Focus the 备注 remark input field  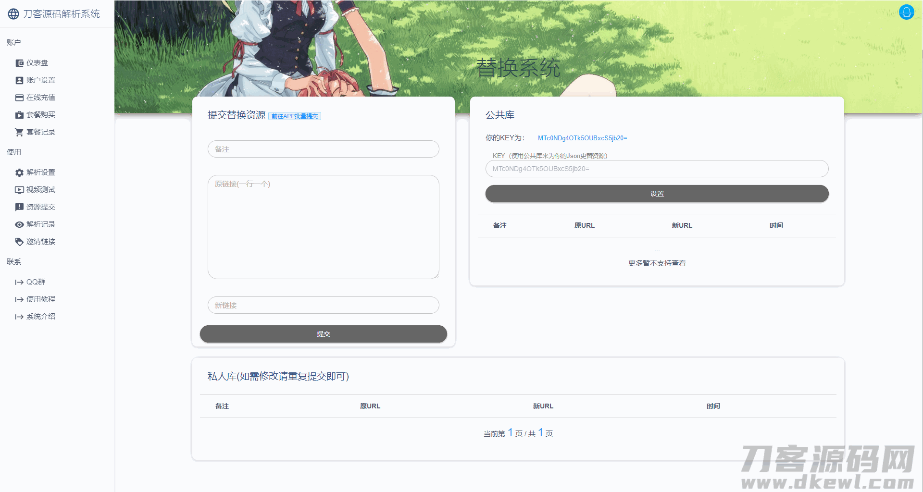click(323, 149)
